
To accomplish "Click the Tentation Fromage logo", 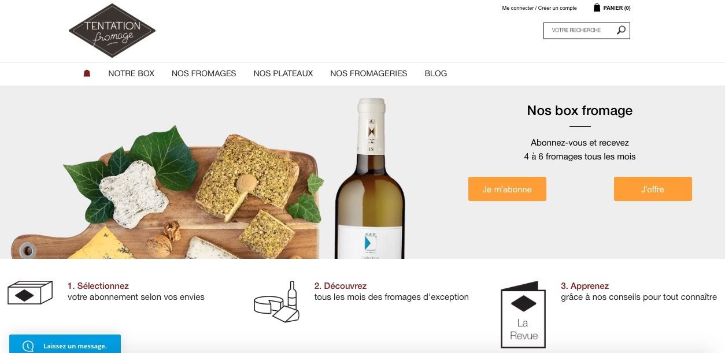I will pos(112,31).
